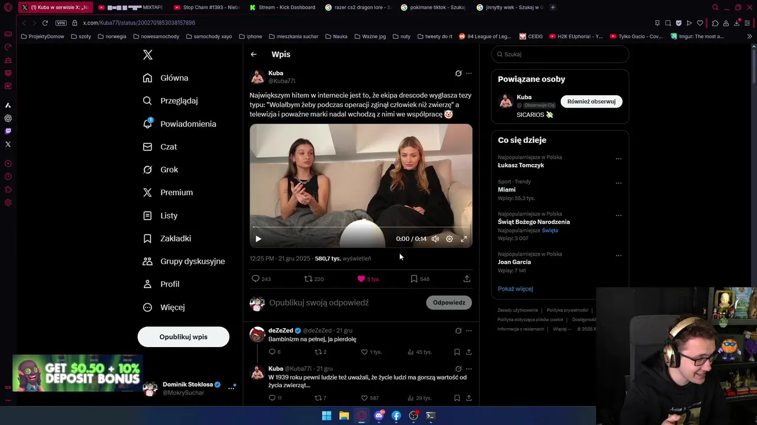
Task: Click the Odpowiedz button
Action: (x=449, y=303)
